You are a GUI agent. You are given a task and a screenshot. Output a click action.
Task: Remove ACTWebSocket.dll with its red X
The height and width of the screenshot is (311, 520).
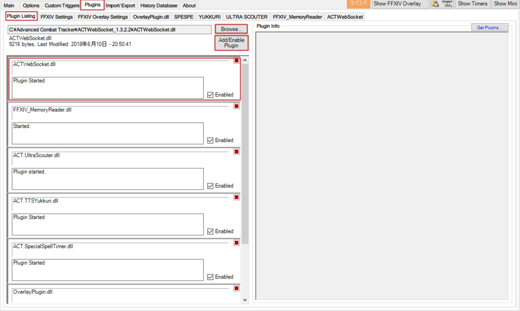point(237,60)
